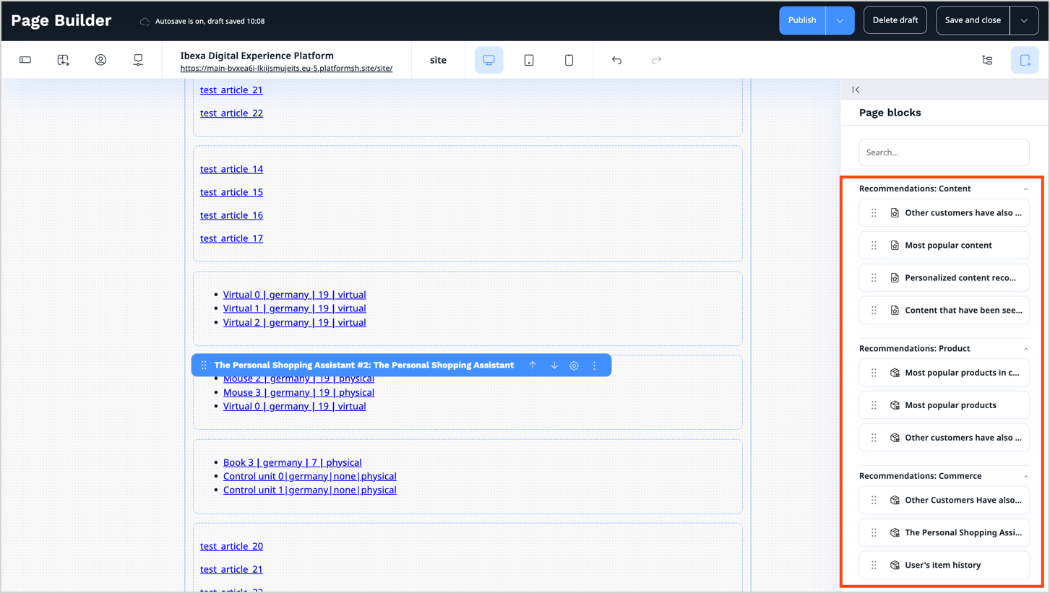Open block settings gear icon
Screen dimensions: 1050x593
(x=574, y=365)
